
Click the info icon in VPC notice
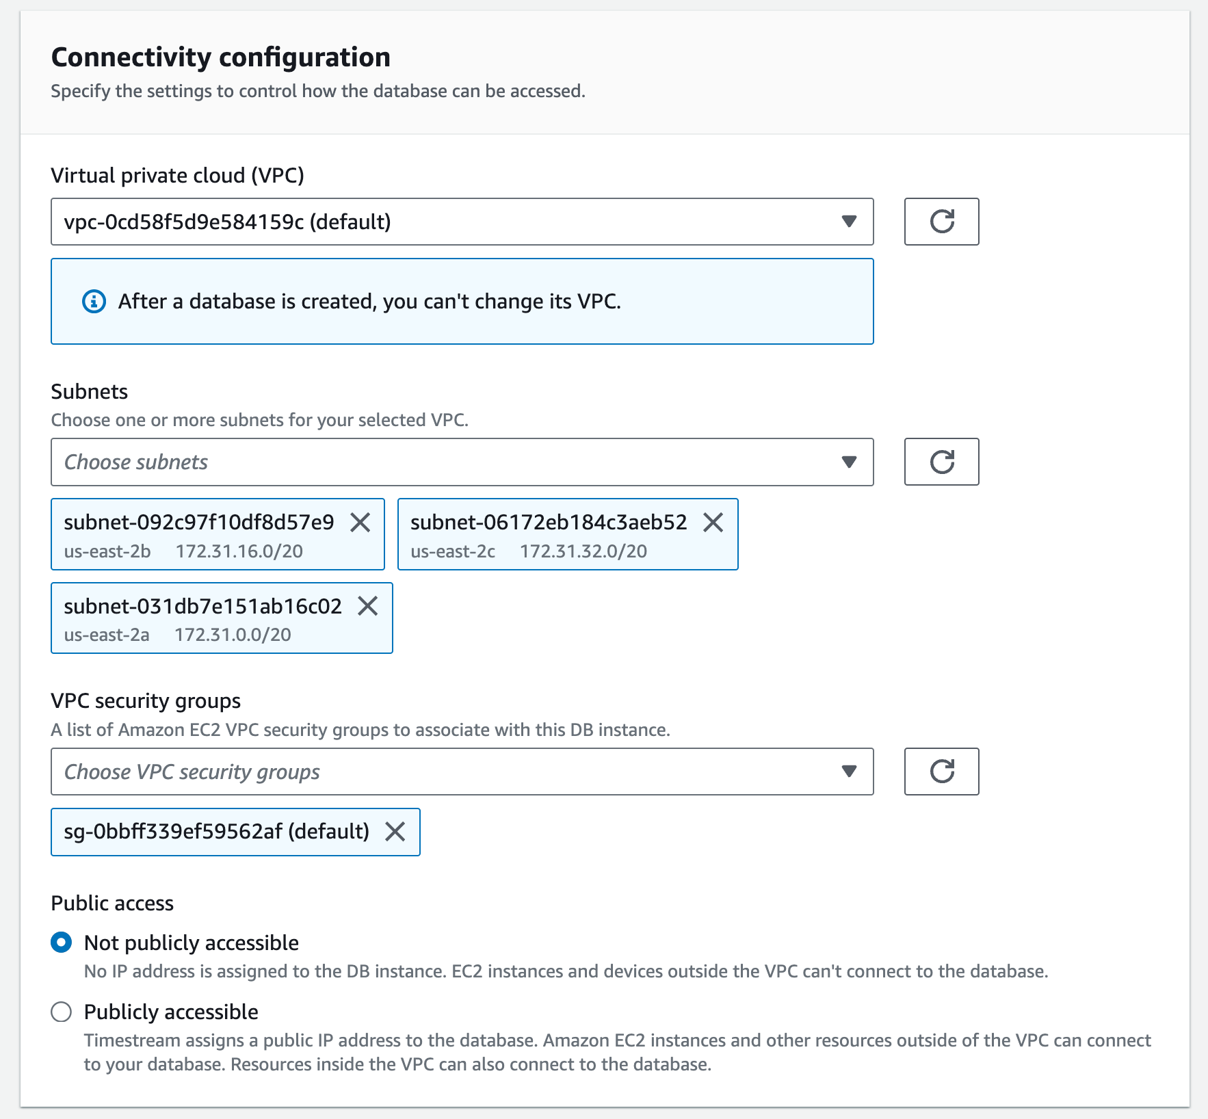[x=94, y=302]
